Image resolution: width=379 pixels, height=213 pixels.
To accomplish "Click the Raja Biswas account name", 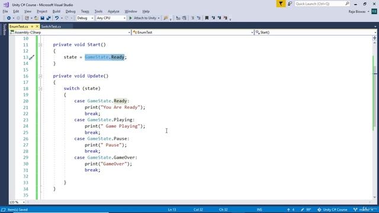I will [357, 11].
